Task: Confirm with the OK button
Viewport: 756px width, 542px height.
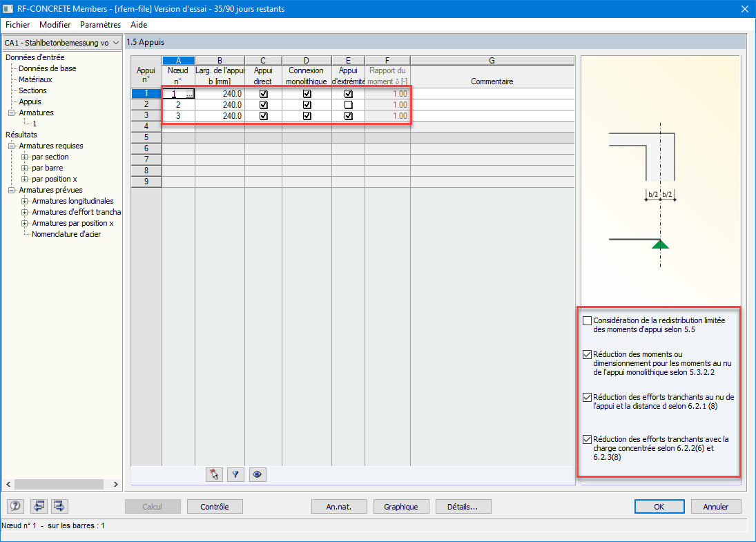Action: point(659,507)
